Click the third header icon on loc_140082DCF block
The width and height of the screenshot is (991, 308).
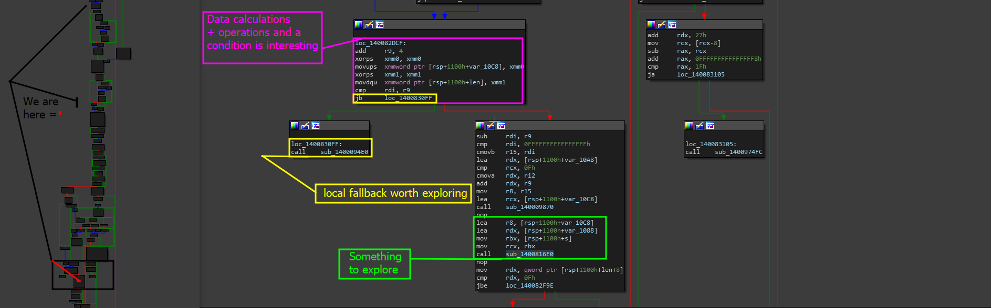380,25
